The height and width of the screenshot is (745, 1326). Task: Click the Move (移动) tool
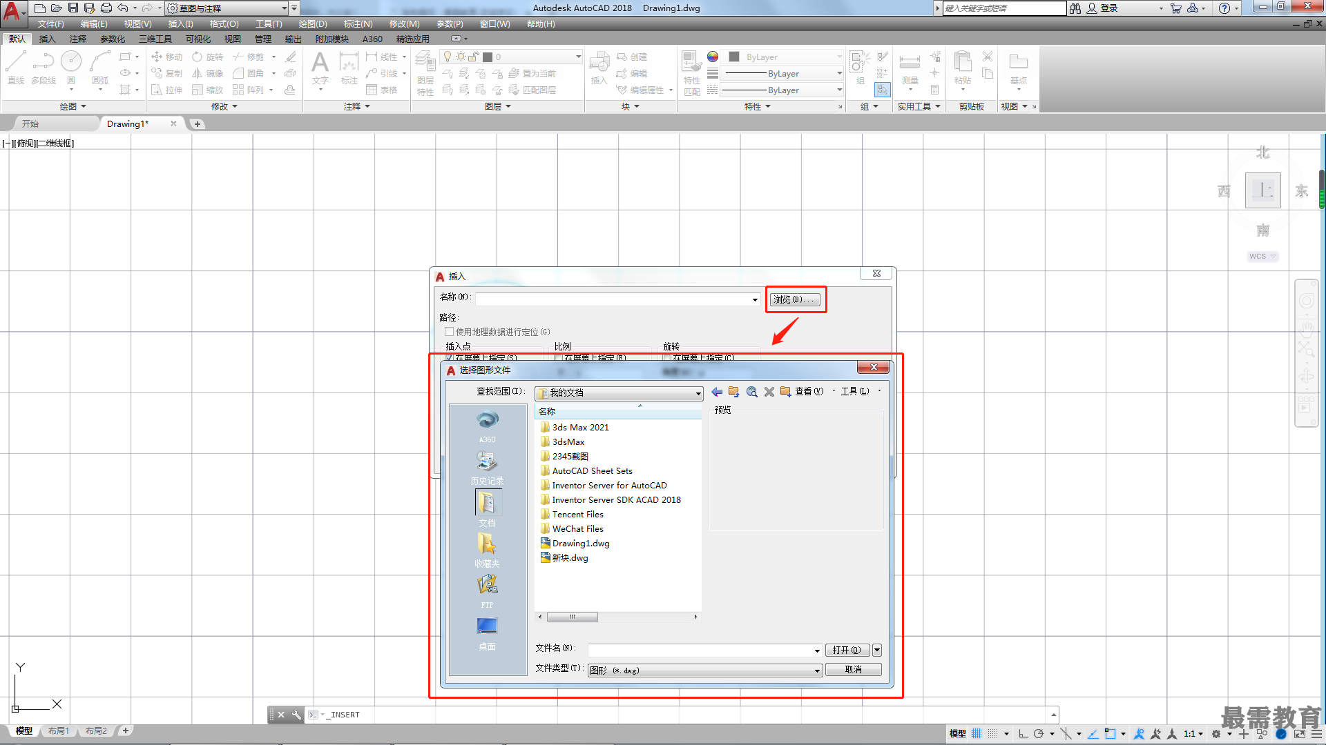[166, 57]
